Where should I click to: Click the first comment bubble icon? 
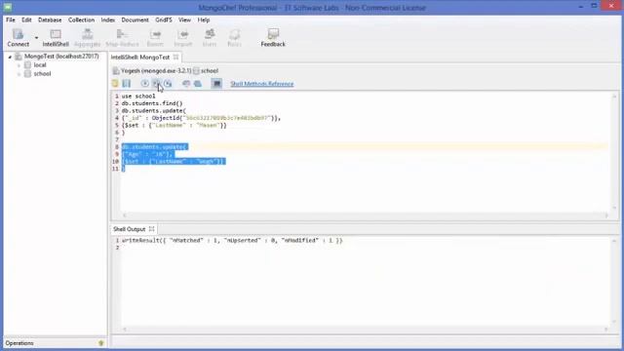[x=186, y=84]
